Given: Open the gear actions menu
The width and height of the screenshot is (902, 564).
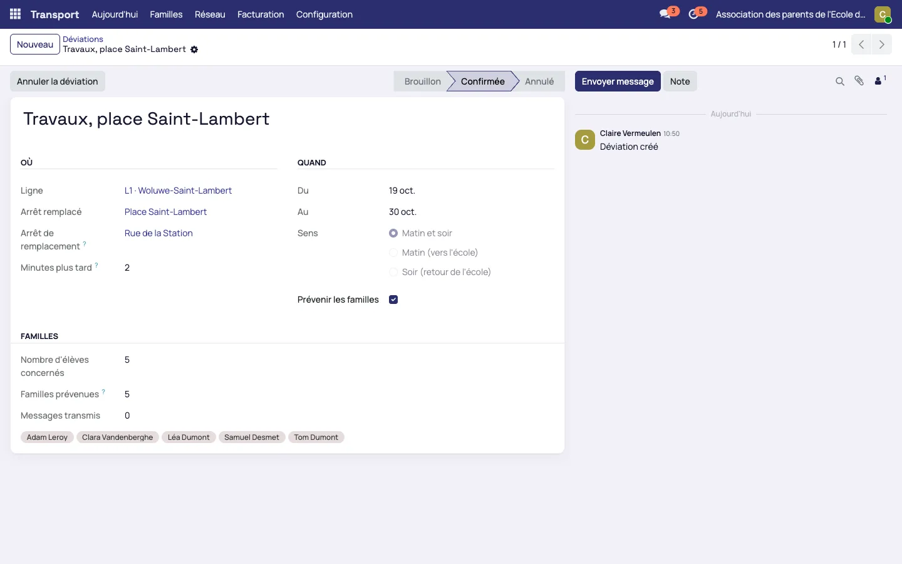Looking at the screenshot, I should click(194, 50).
